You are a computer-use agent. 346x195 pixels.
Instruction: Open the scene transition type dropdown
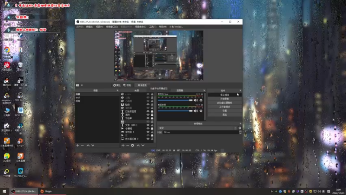(198, 128)
